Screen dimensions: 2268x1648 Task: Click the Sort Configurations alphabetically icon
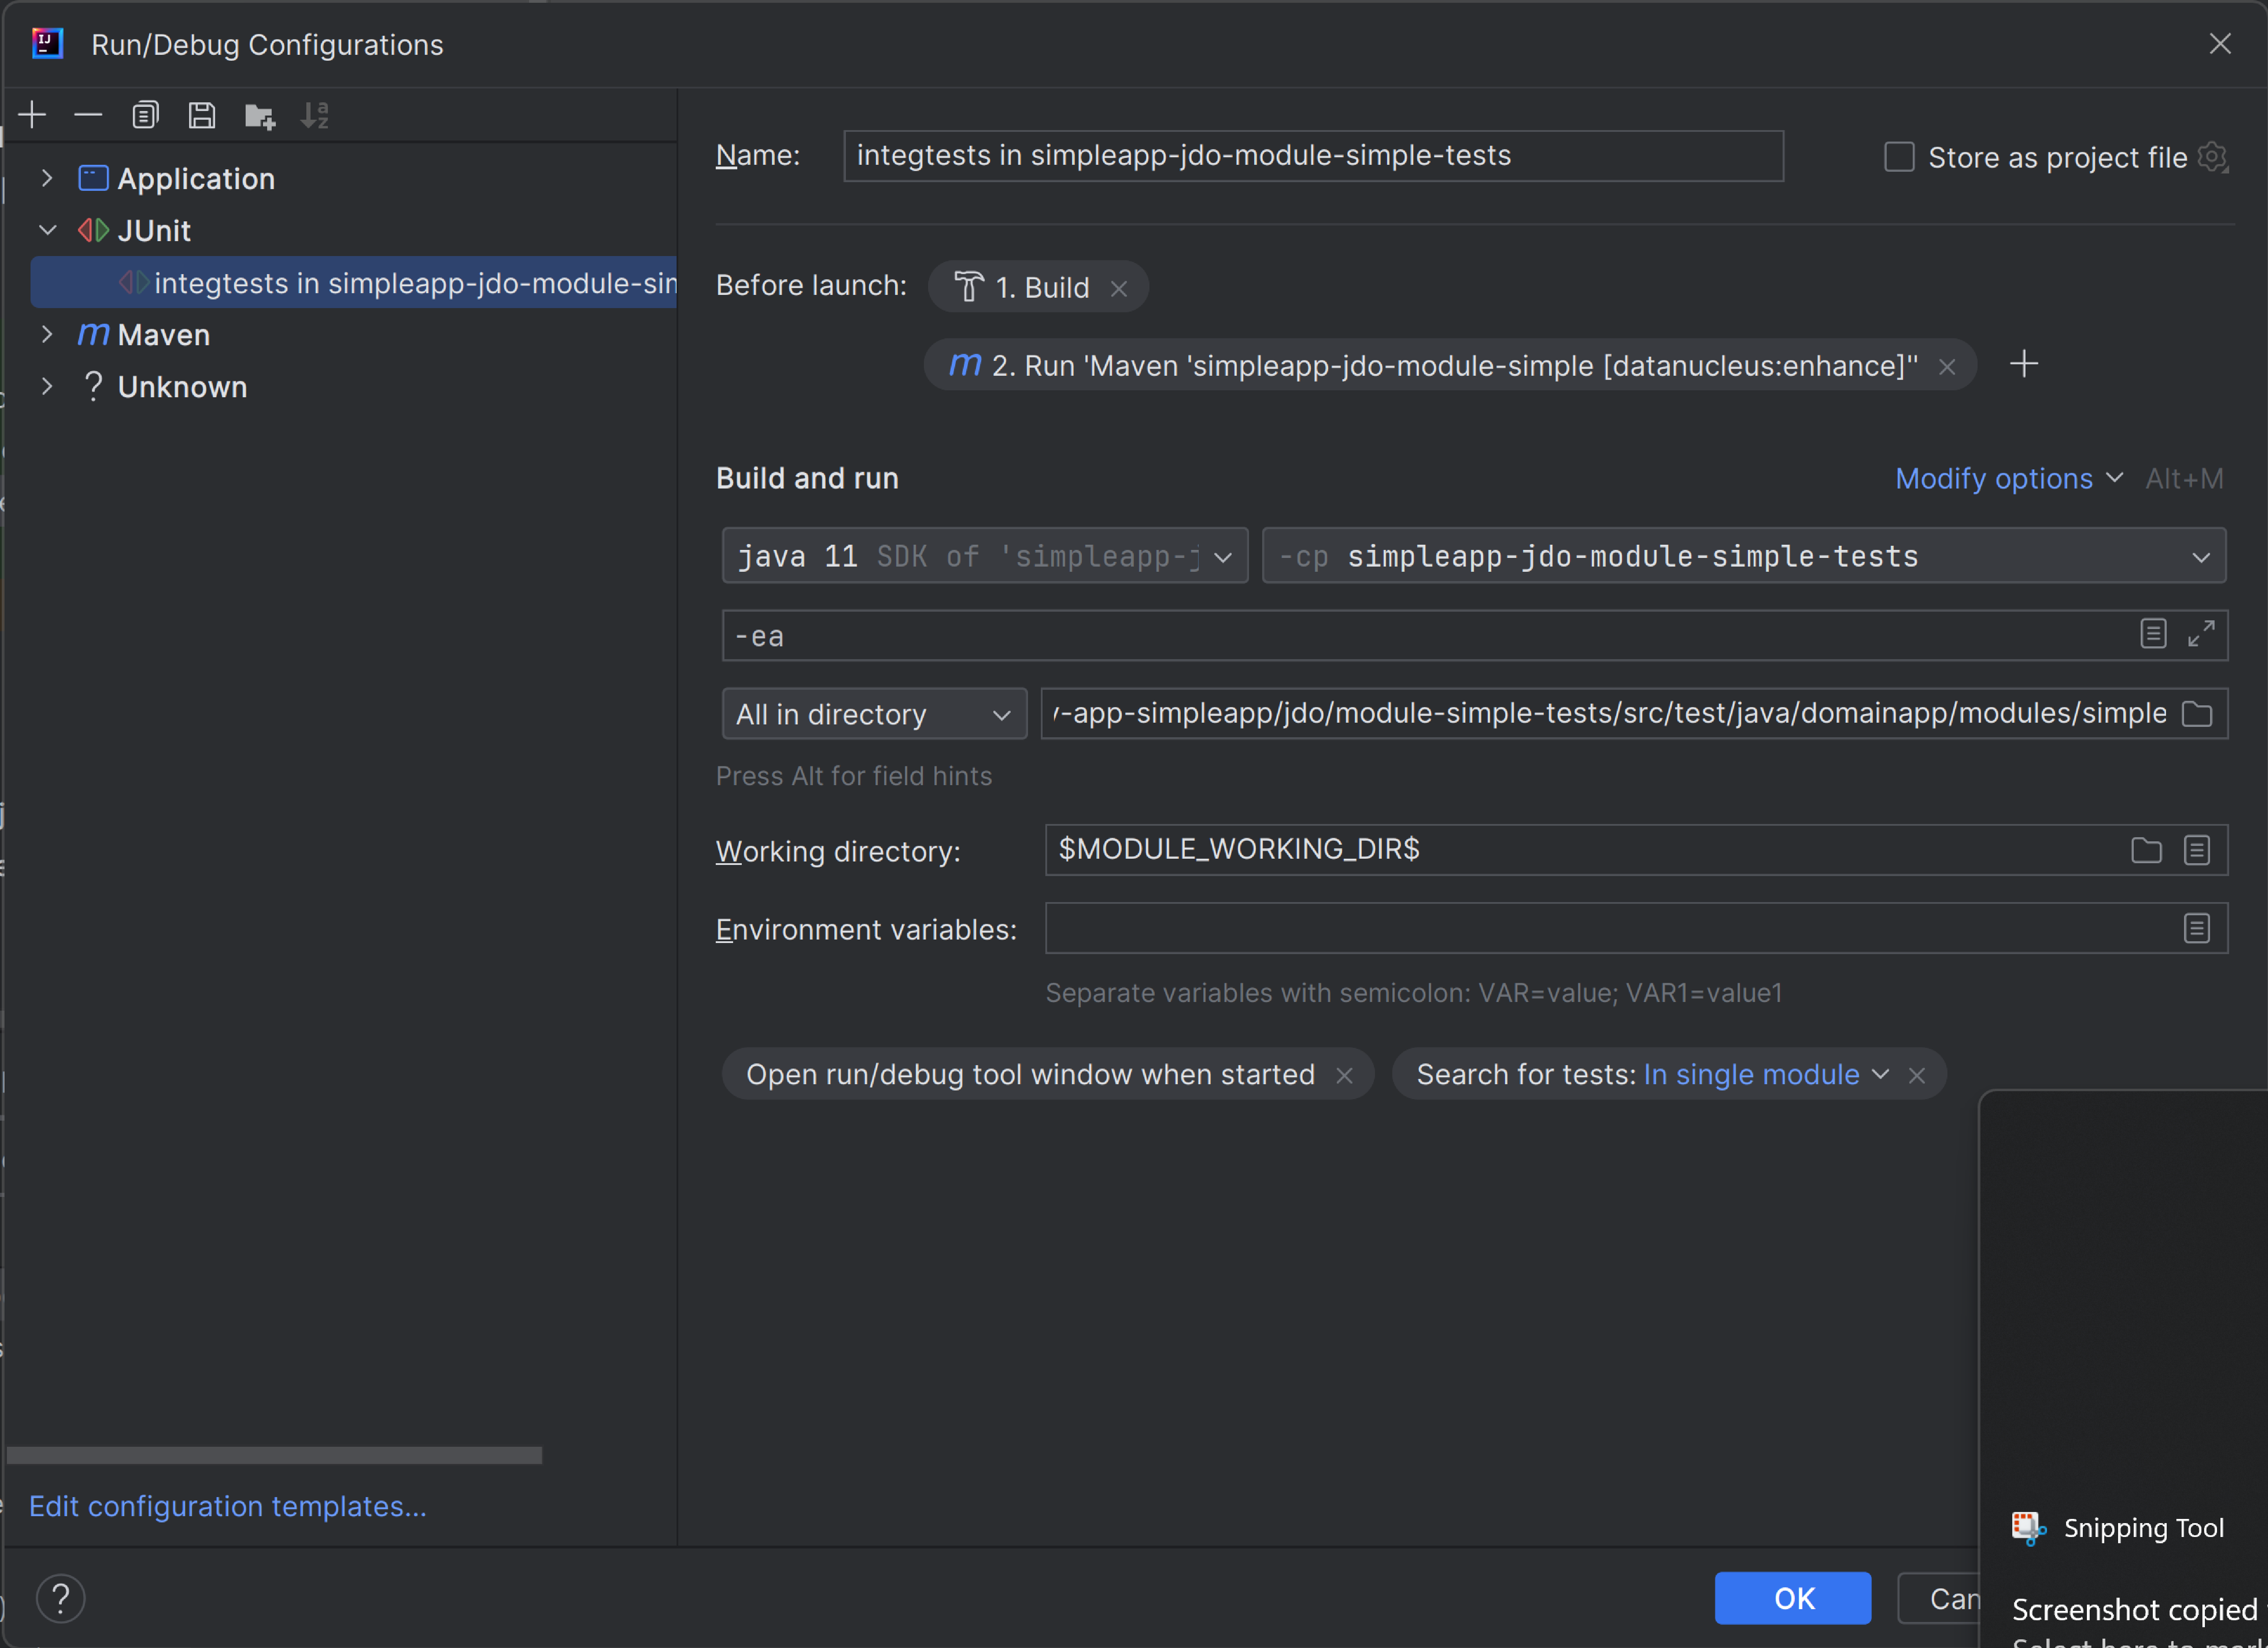[315, 116]
